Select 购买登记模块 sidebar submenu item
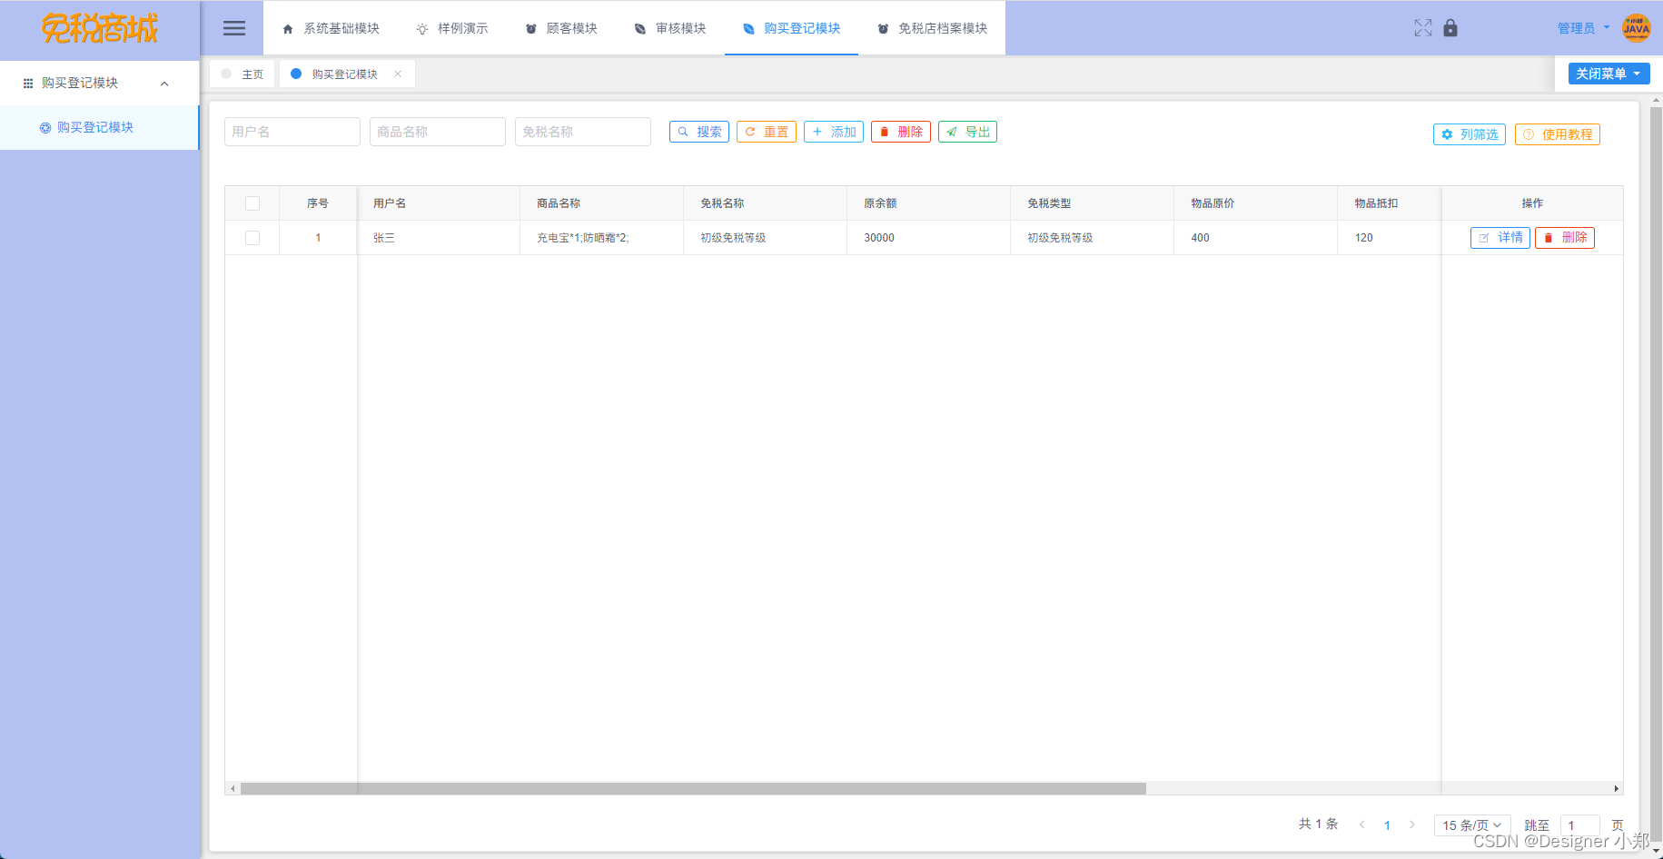Viewport: 1663px width, 859px height. coord(99,127)
